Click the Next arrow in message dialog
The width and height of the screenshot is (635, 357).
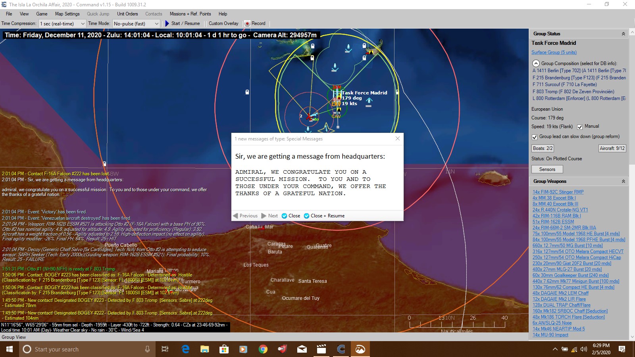264,216
